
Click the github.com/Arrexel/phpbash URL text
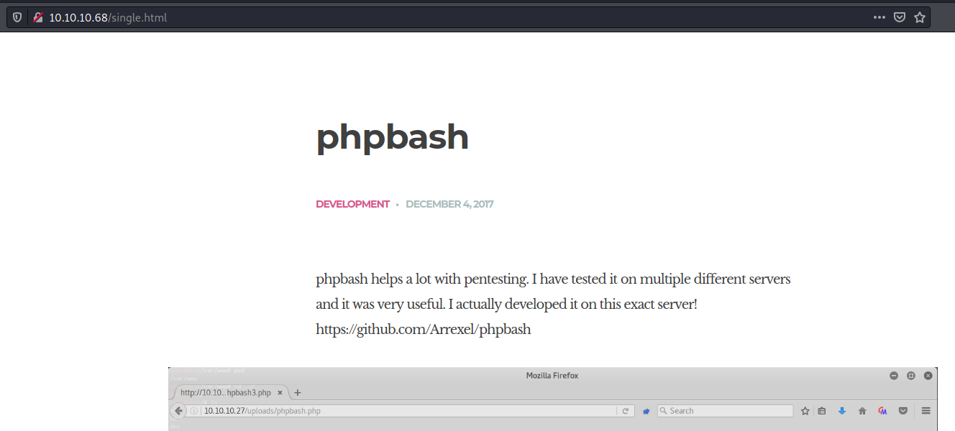(x=423, y=330)
